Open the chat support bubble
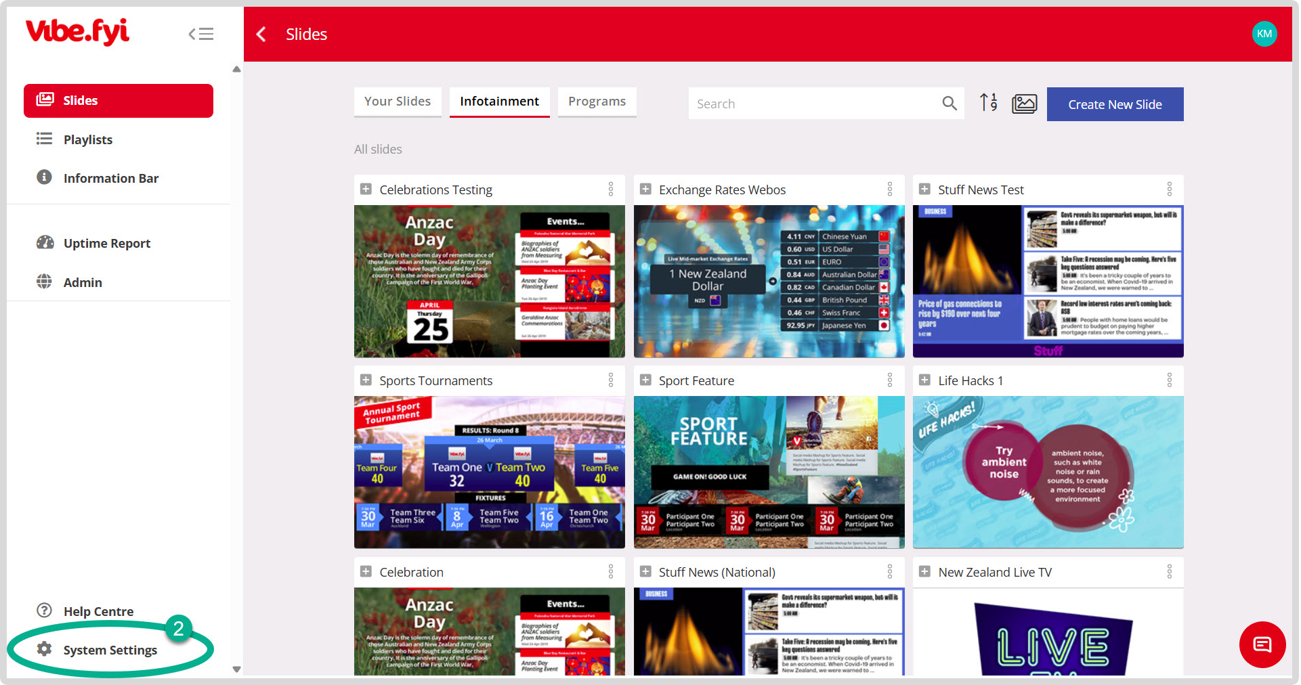1301x685 pixels. point(1262,644)
